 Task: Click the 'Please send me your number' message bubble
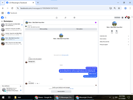point(90,76)
